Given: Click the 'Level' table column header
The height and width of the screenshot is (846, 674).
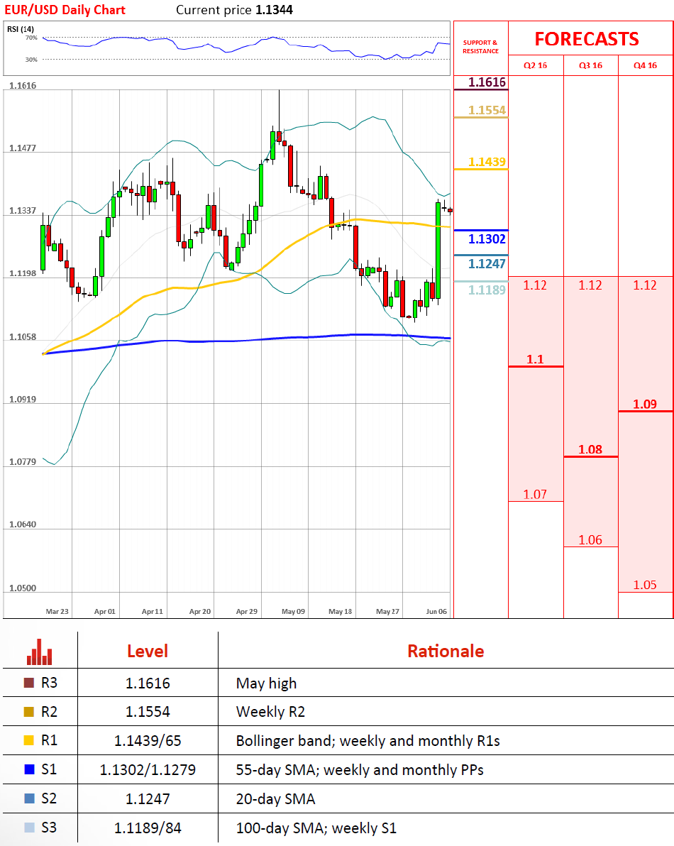Looking at the screenshot, I should coord(148,652).
